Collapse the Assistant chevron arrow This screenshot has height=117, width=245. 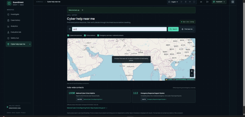coord(224,2)
